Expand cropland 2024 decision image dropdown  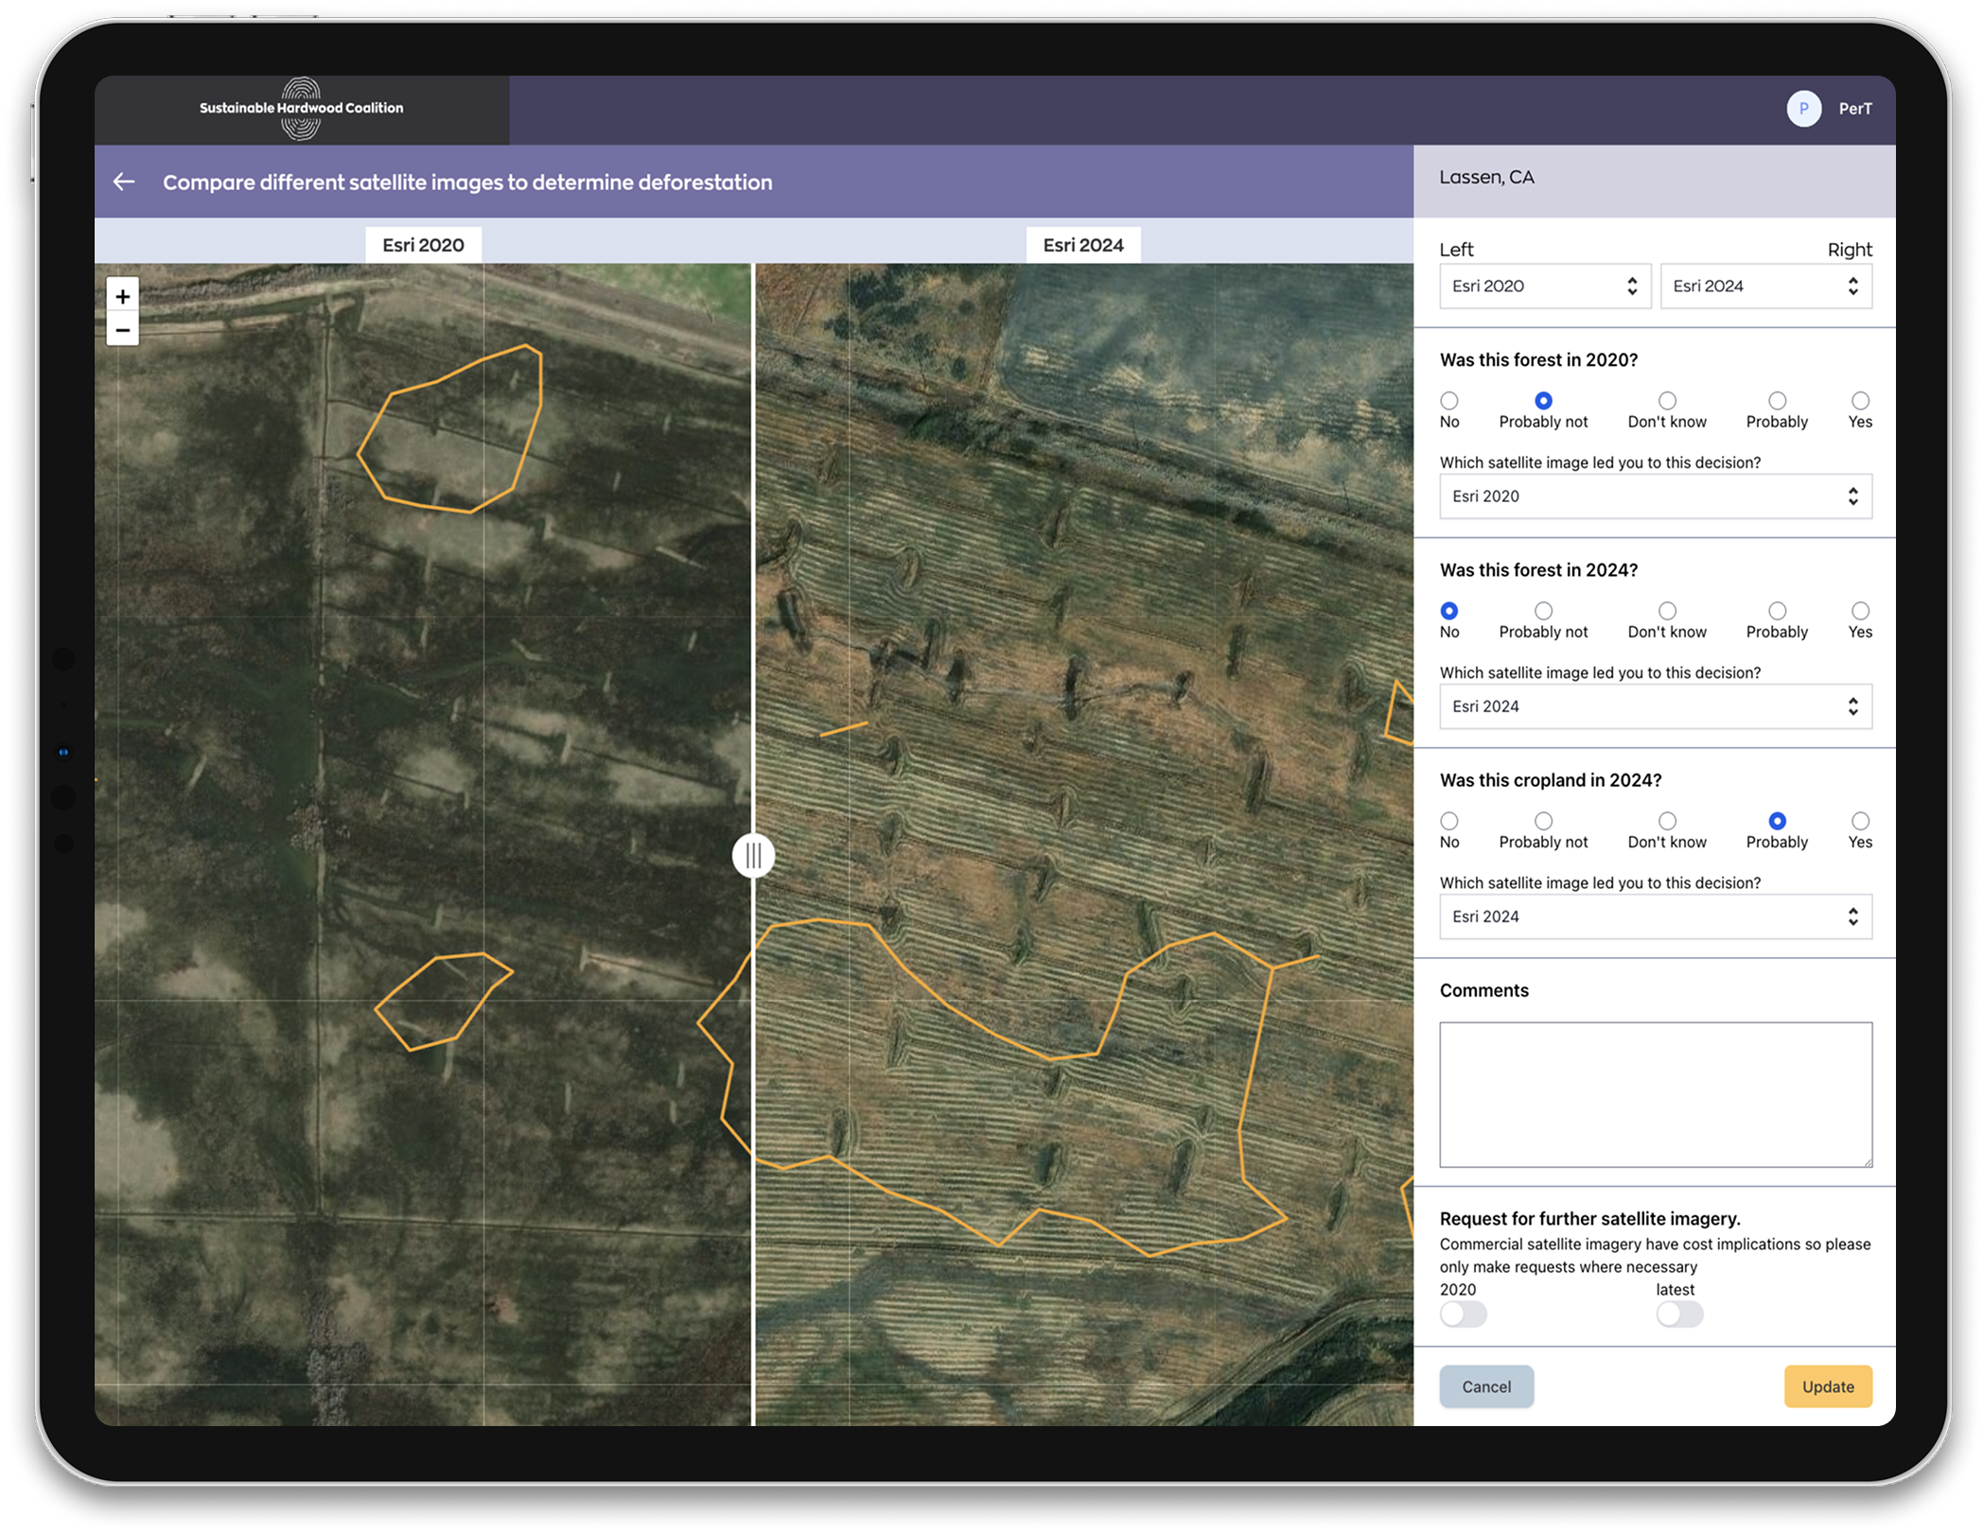coord(1655,916)
